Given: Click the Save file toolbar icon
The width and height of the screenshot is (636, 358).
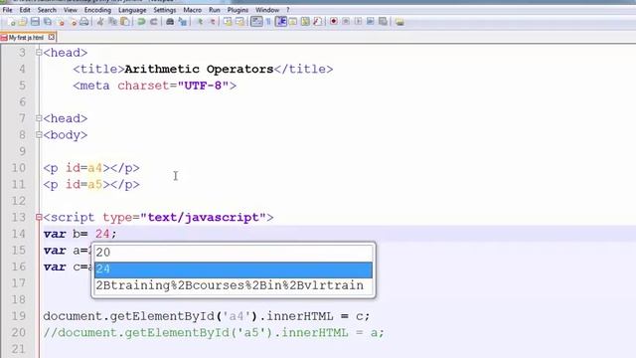Looking at the screenshot, I should [35, 22].
